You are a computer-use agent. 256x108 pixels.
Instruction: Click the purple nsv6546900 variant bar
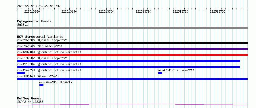coord(132,49)
